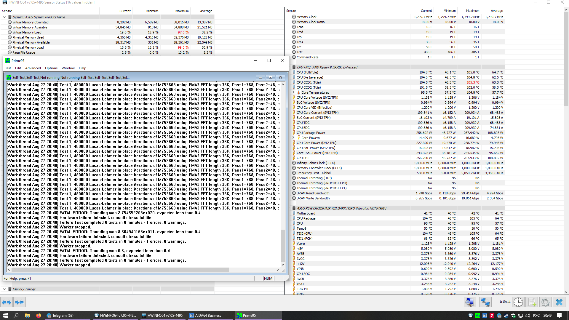Open the Prime95 Test menu
The height and width of the screenshot is (320, 569).
pos(8,68)
